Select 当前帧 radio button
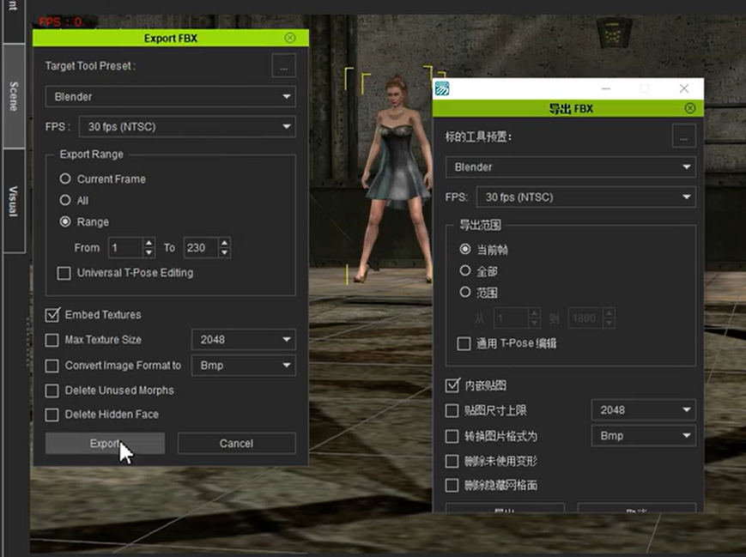This screenshot has height=557, width=746. [x=465, y=249]
